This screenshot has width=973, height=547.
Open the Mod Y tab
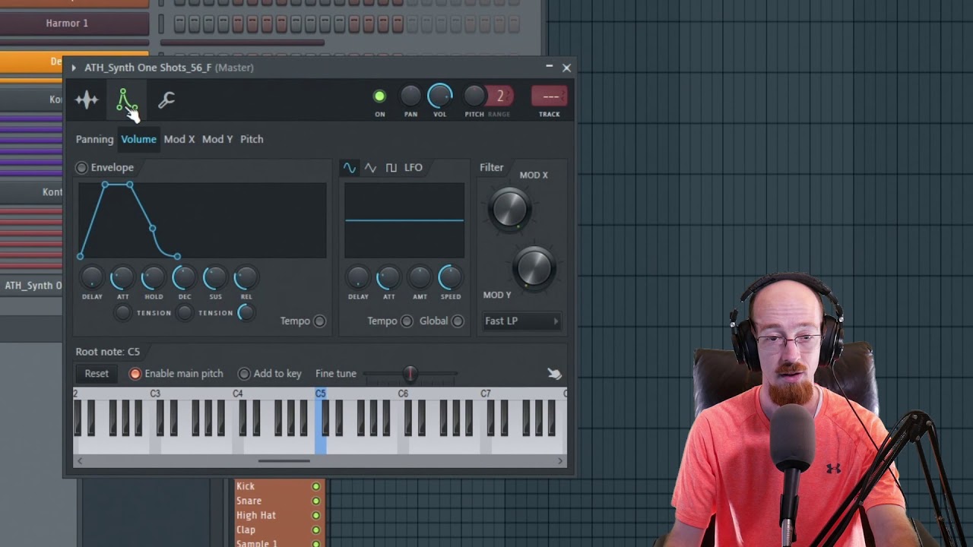[x=217, y=139]
